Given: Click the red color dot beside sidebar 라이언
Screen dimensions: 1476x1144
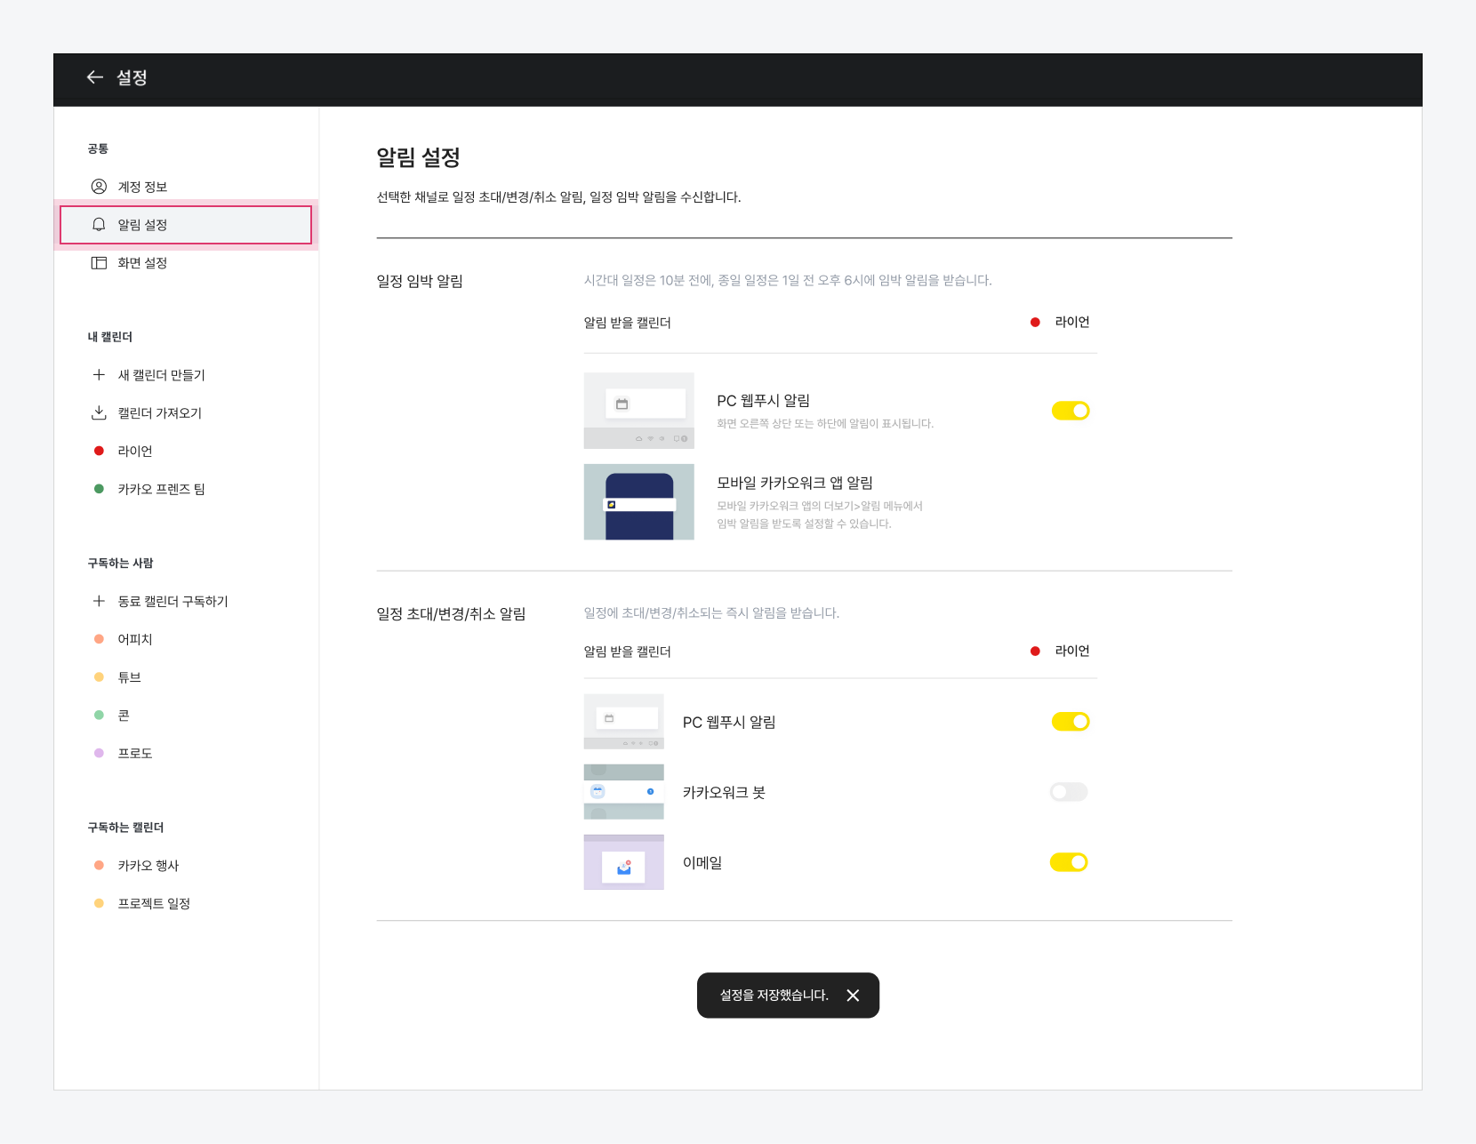Looking at the screenshot, I should (99, 452).
